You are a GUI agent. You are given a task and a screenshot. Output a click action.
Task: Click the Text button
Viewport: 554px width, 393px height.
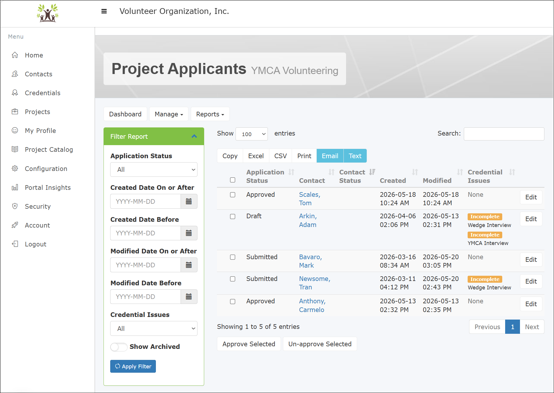(x=355, y=156)
